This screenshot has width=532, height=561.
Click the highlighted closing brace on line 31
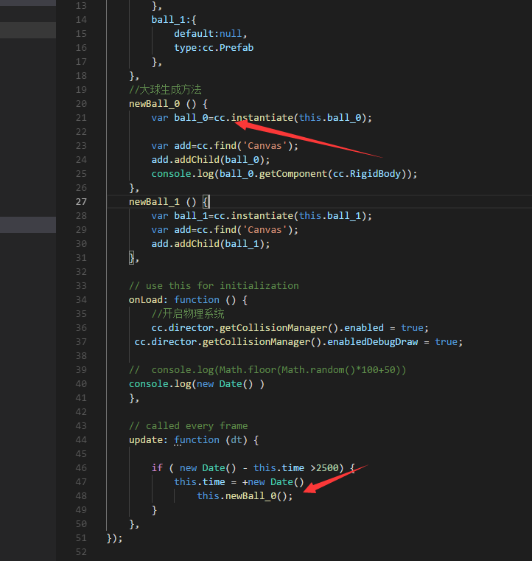pyautogui.click(x=132, y=257)
